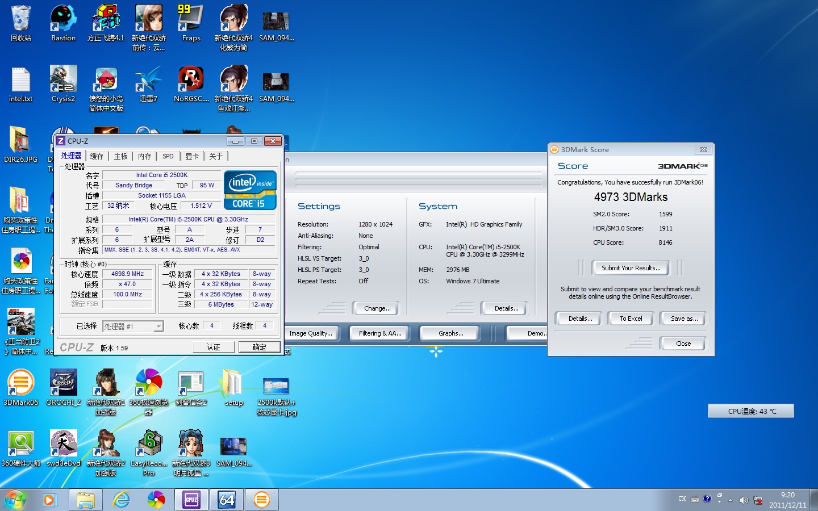Click the CPU-Z icon in the taskbar
Viewport: 818px width, 511px height.
pyautogui.click(x=191, y=500)
